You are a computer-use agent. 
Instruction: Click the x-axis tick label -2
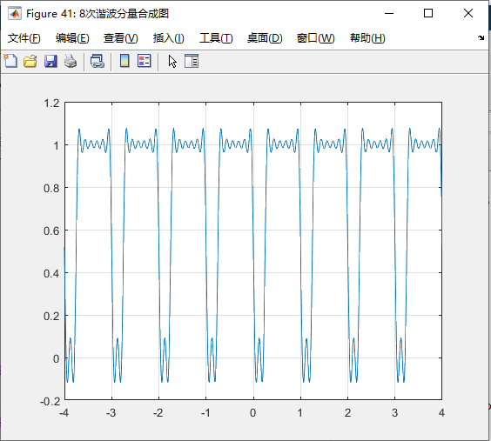[158, 413]
